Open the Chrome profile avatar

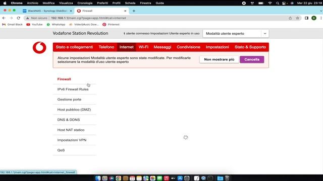click(314, 18)
